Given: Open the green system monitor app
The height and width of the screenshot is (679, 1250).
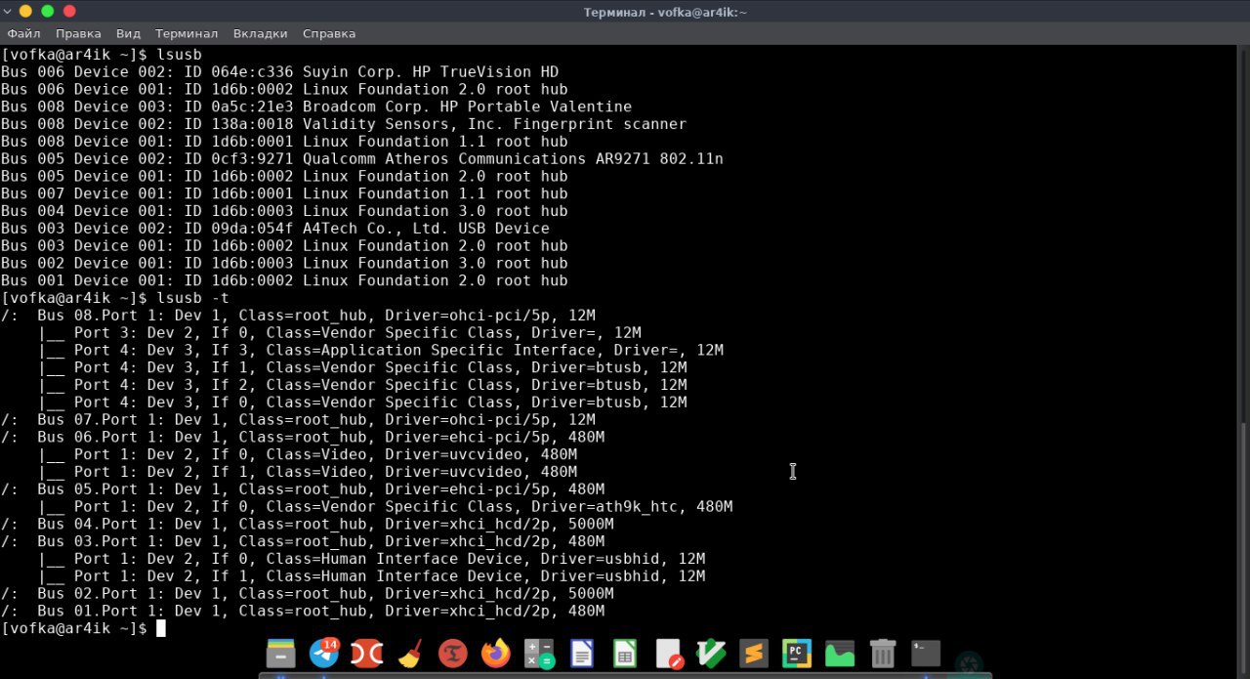Looking at the screenshot, I should point(840,654).
